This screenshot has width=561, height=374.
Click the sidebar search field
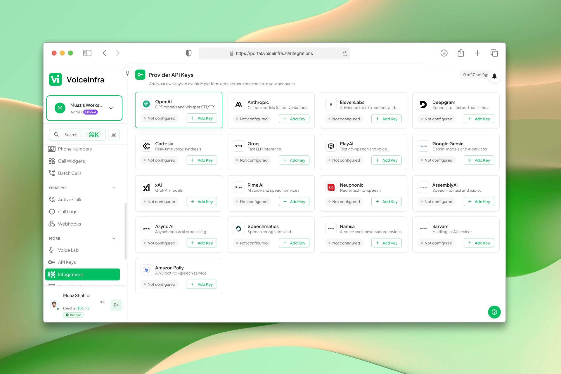77,135
